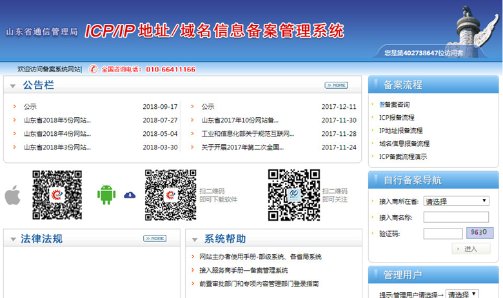The width and height of the screenshot is (503, 298).
Task: Click the 验证码 captcha input field
Action: [x=443, y=234]
